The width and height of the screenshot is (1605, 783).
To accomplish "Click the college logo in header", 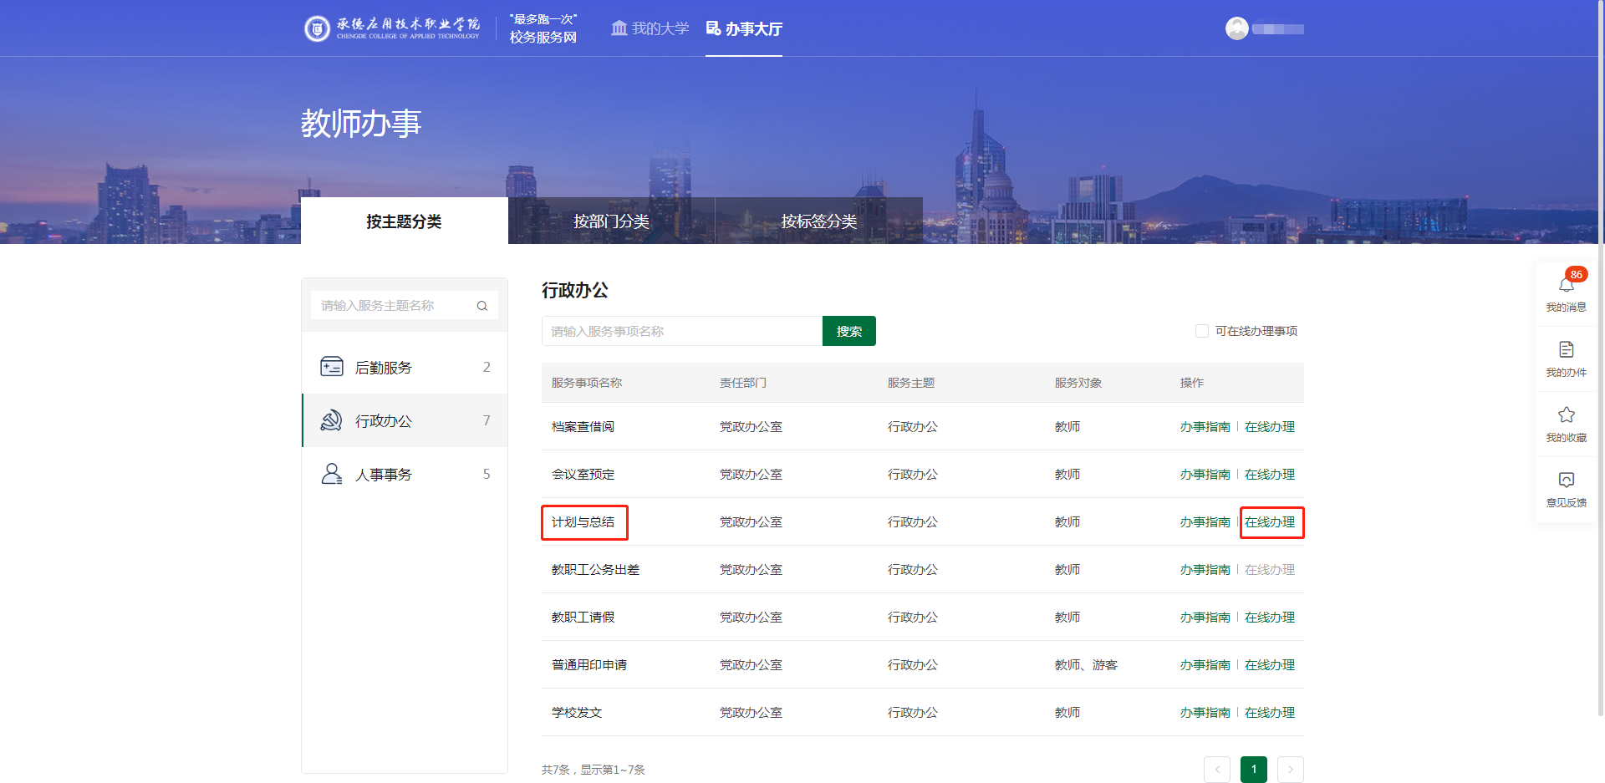I will pos(317,28).
